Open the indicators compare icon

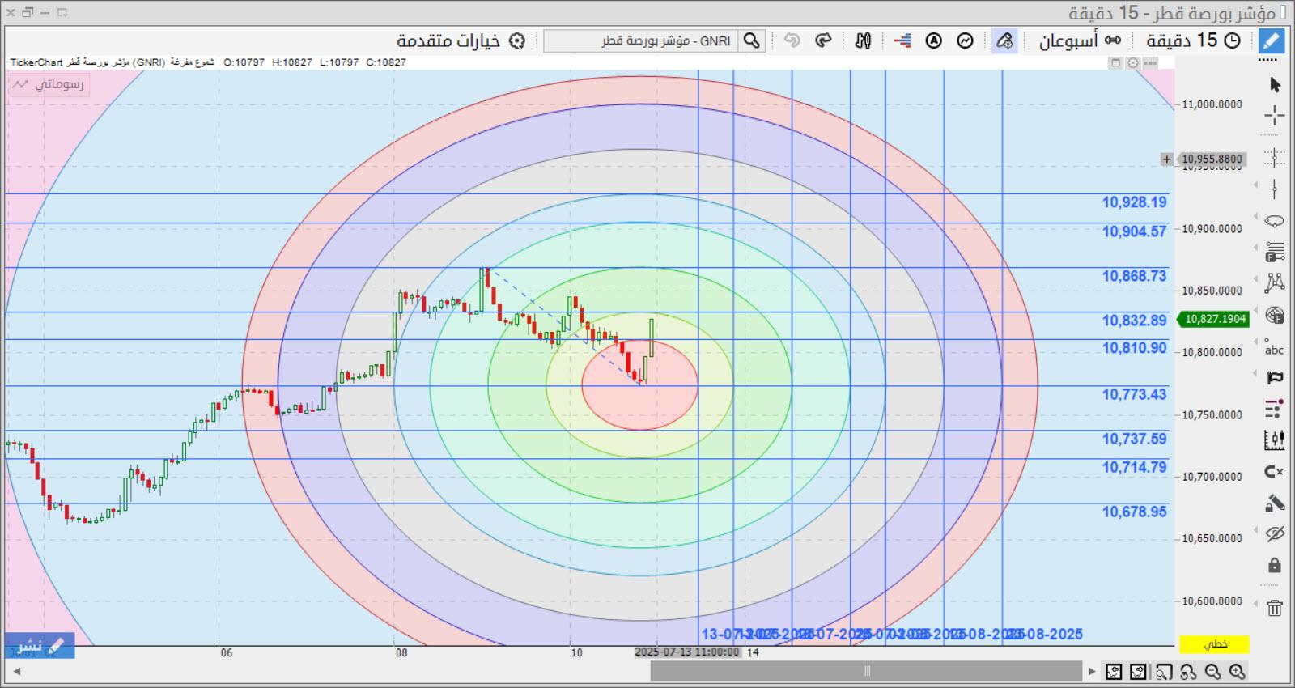pyautogui.click(x=863, y=40)
